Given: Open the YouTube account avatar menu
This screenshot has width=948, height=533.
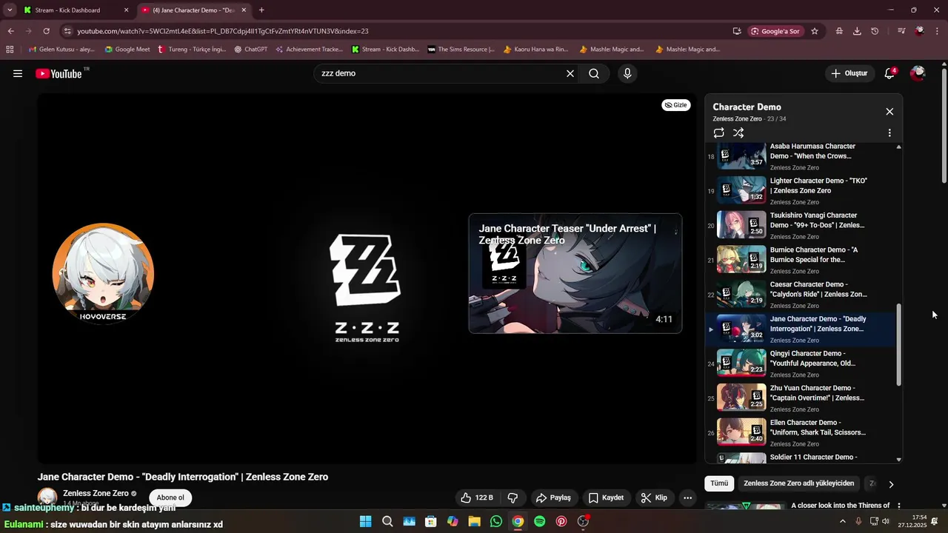Looking at the screenshot, I should 918,73.
